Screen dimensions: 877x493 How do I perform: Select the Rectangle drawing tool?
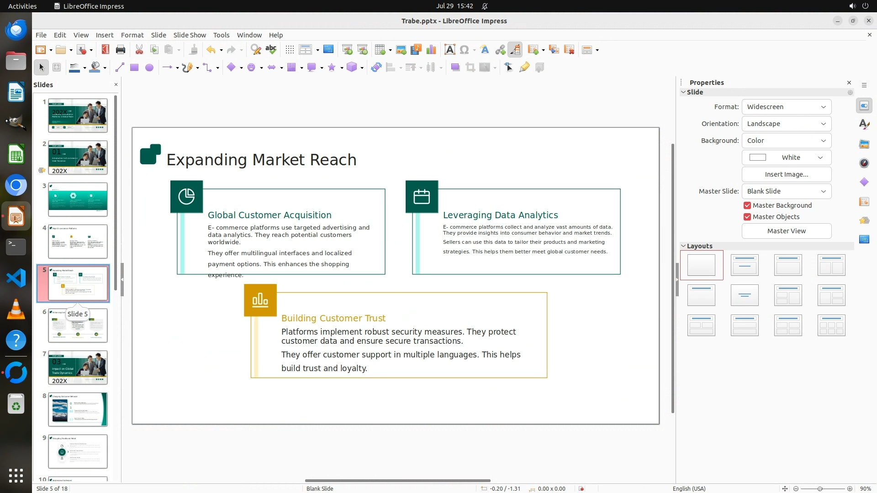click(x=134, y=68)
